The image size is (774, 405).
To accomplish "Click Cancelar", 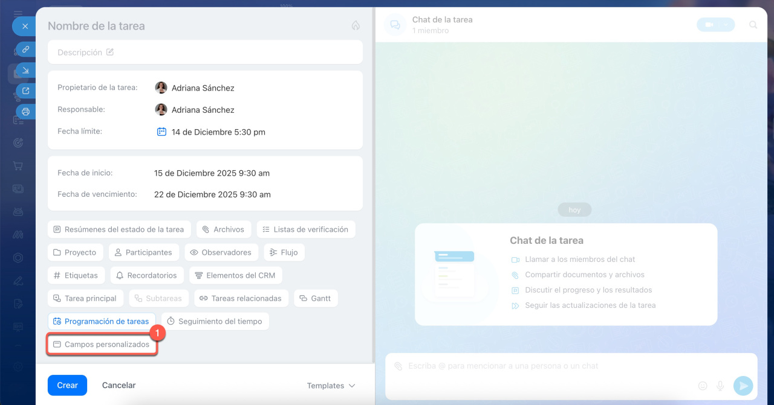I will click(x=119, y=385).
